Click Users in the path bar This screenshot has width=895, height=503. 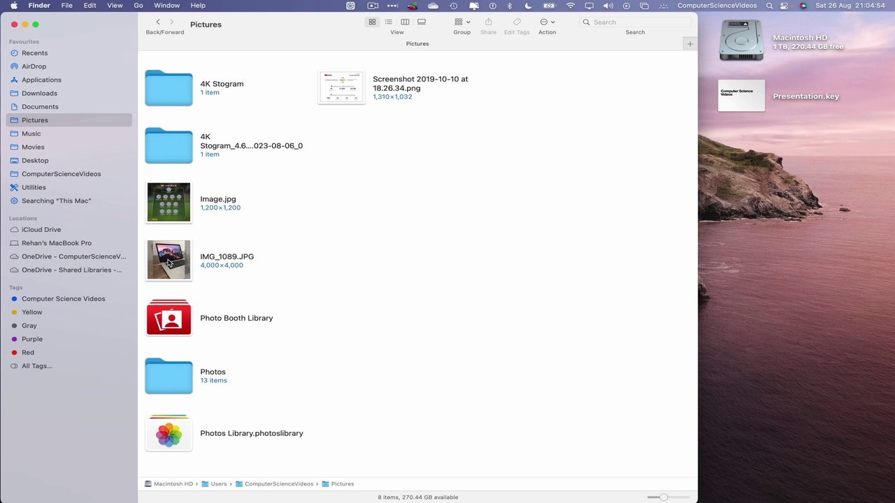(x=215, y=483)
